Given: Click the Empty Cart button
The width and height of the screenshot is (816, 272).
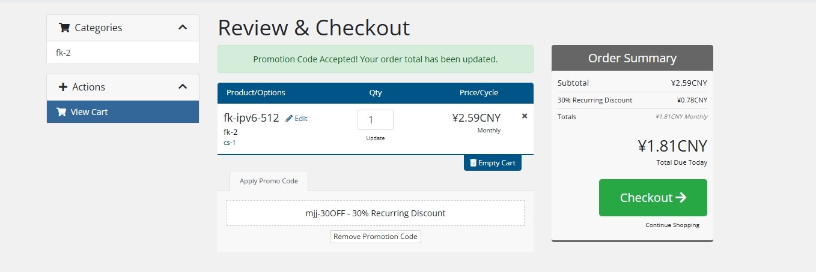Looking at the screenshot, I should [x=493, y=162].
